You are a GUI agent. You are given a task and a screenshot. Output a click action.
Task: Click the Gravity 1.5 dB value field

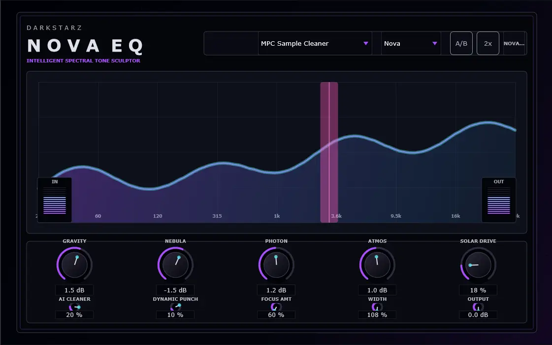point(74,290)
